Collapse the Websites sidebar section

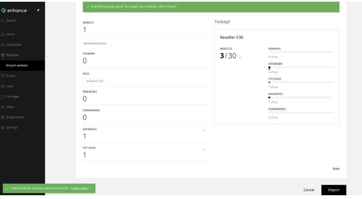click(38, 55)
